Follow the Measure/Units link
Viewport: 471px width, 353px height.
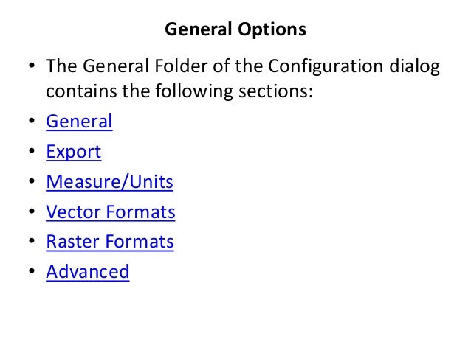pos(110,182)
